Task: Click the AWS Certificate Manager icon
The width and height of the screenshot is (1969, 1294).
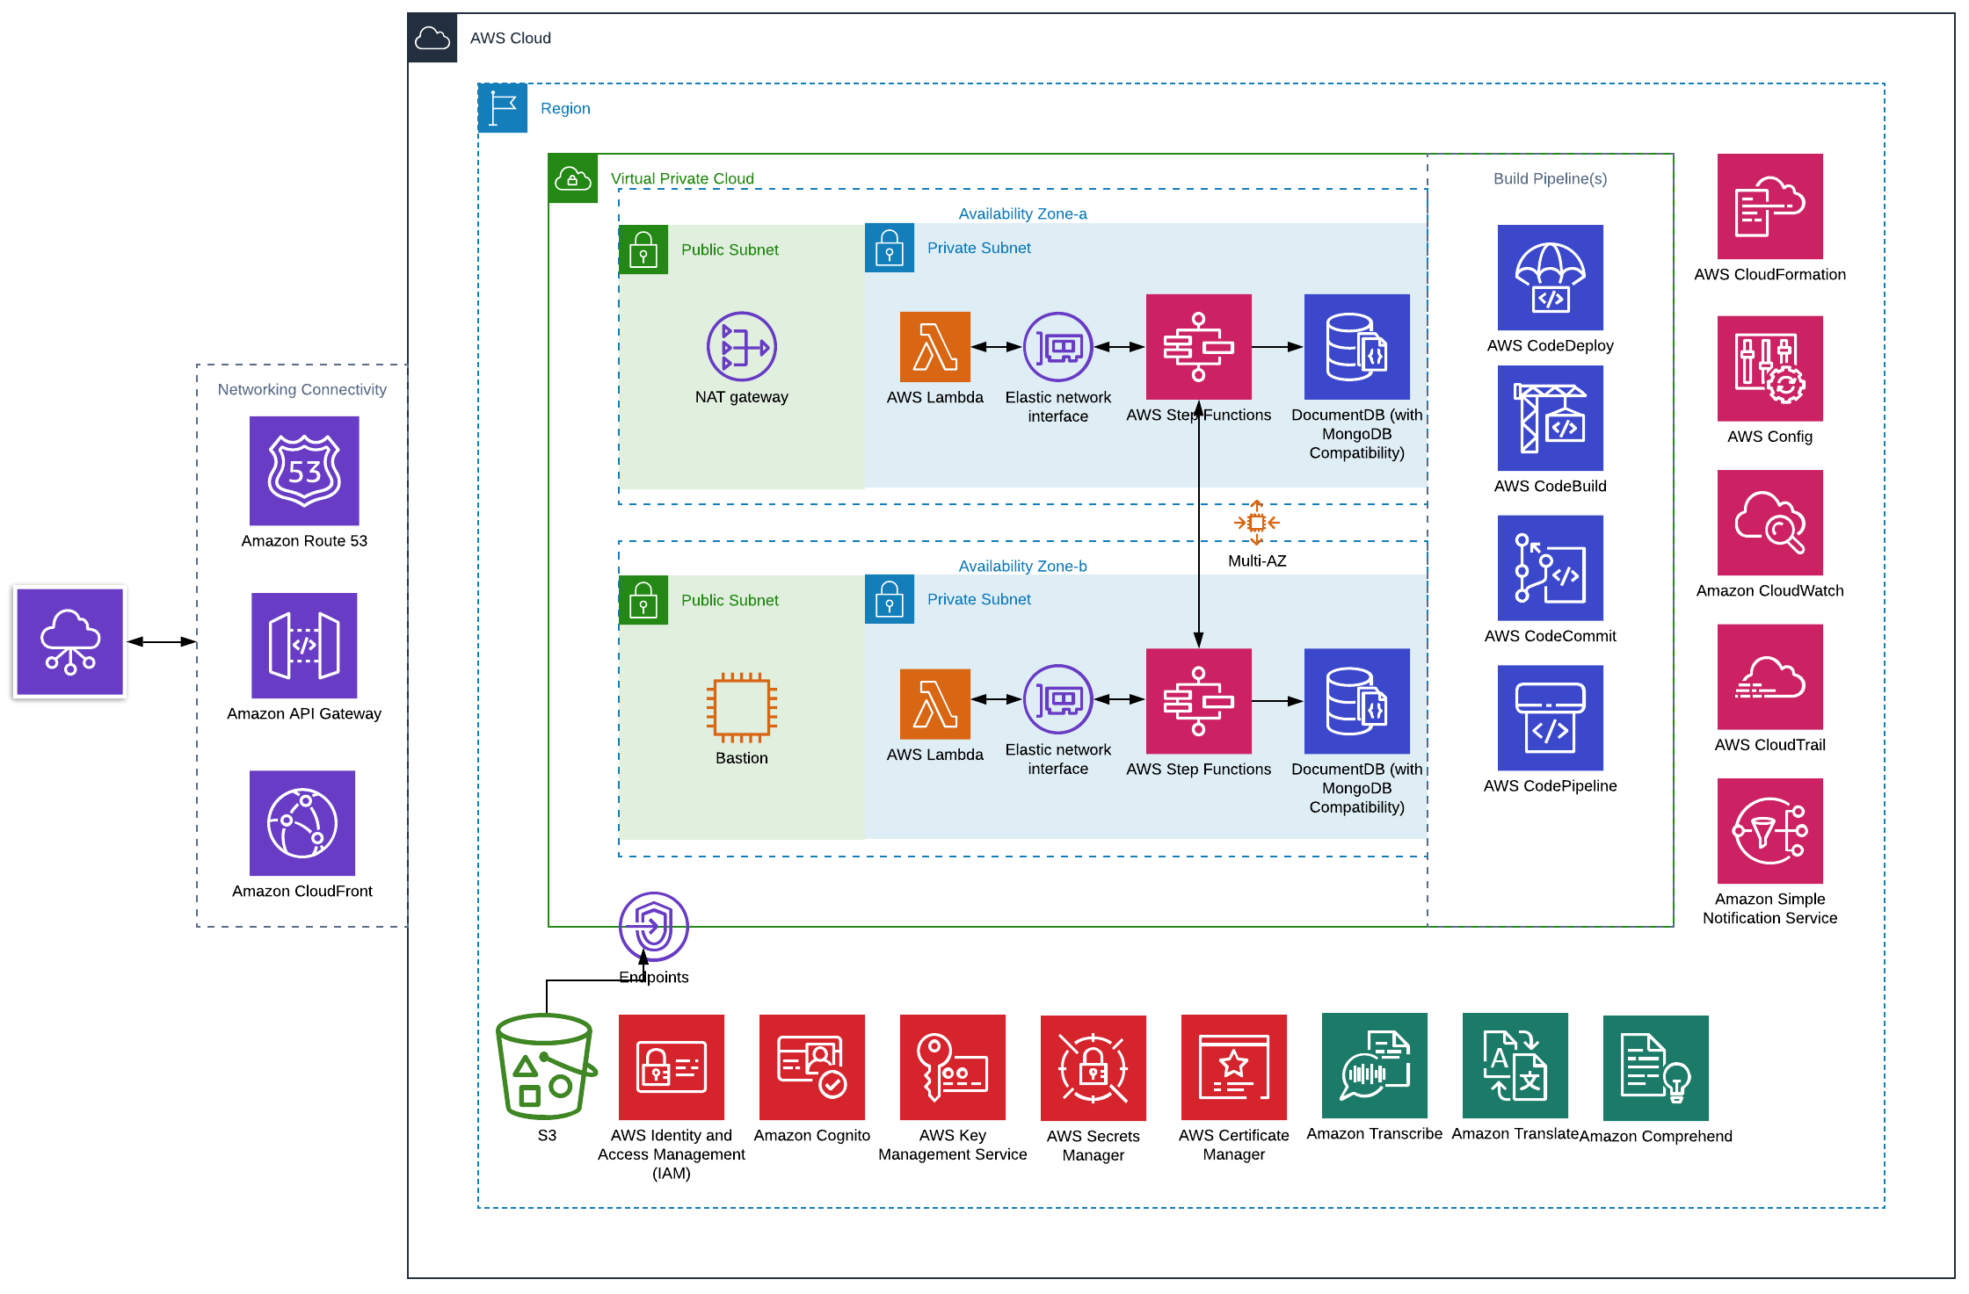Action: point(1234,1067)
